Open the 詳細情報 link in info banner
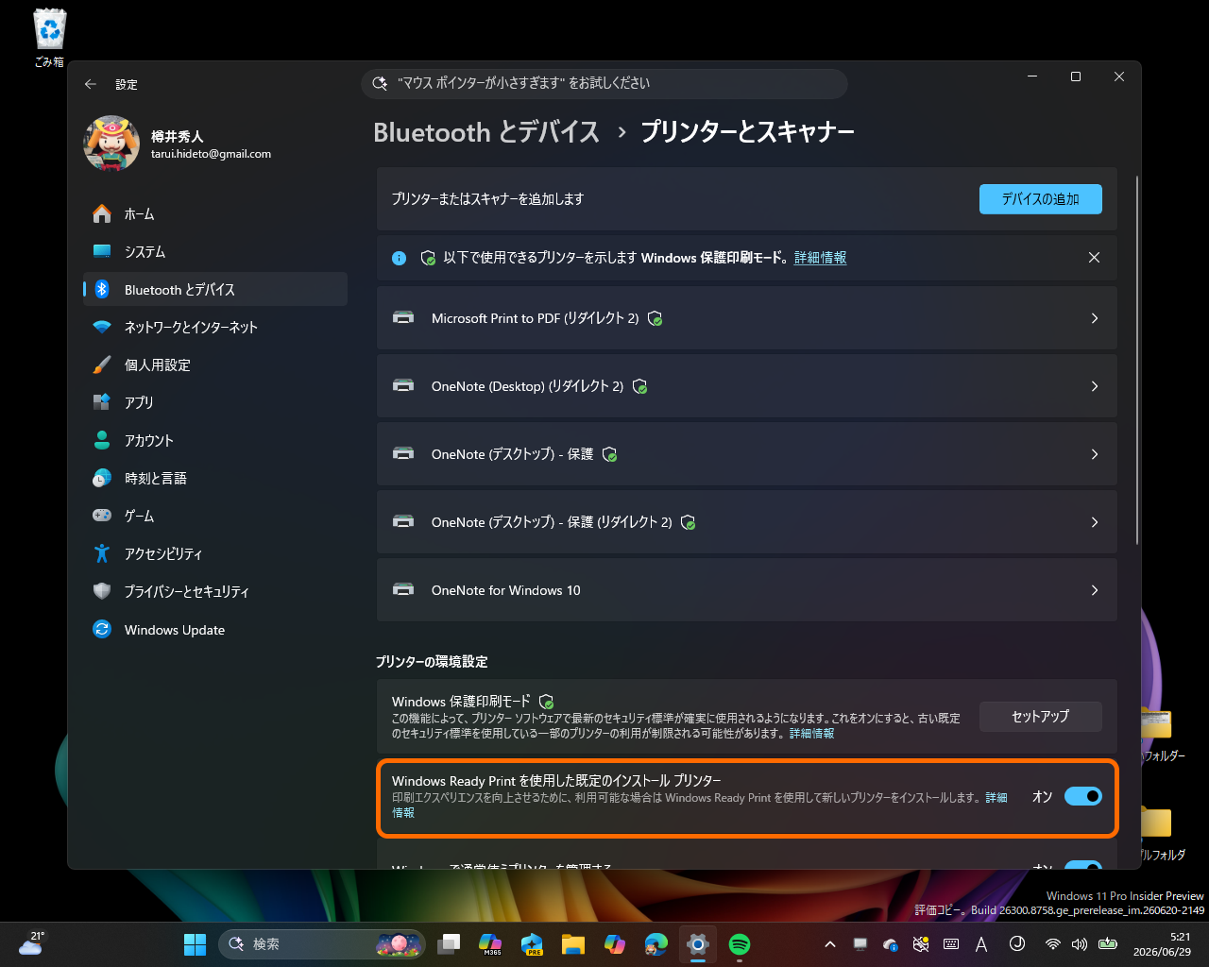Image resolution: width=1209 pixels, height=967 pixels. click(x=820, y=258)
